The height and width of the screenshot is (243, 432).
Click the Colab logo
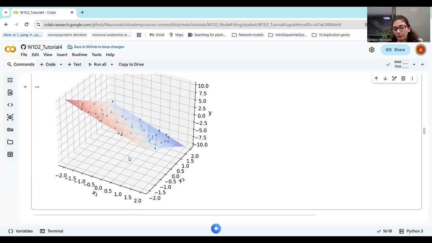tap(10, 50)
